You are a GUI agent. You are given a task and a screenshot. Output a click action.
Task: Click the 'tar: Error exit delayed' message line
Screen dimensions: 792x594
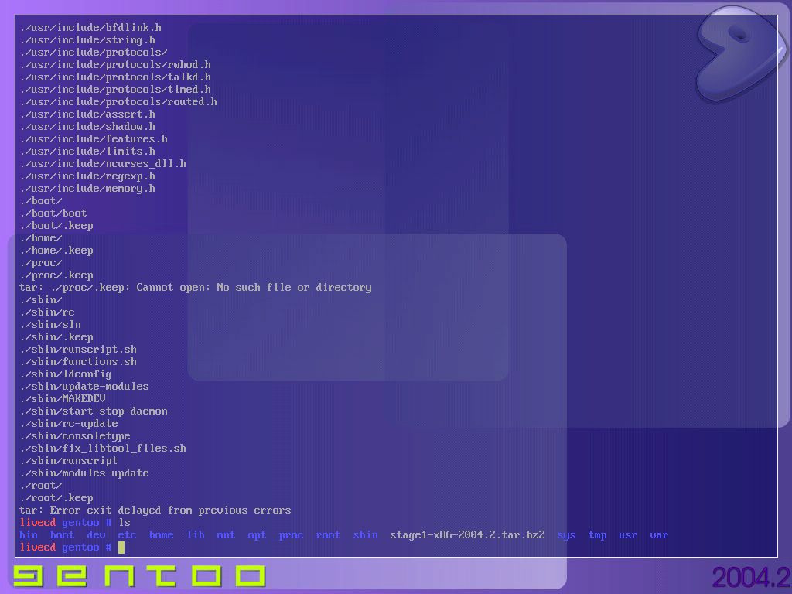pyautogui.click(x=155, y=510)
